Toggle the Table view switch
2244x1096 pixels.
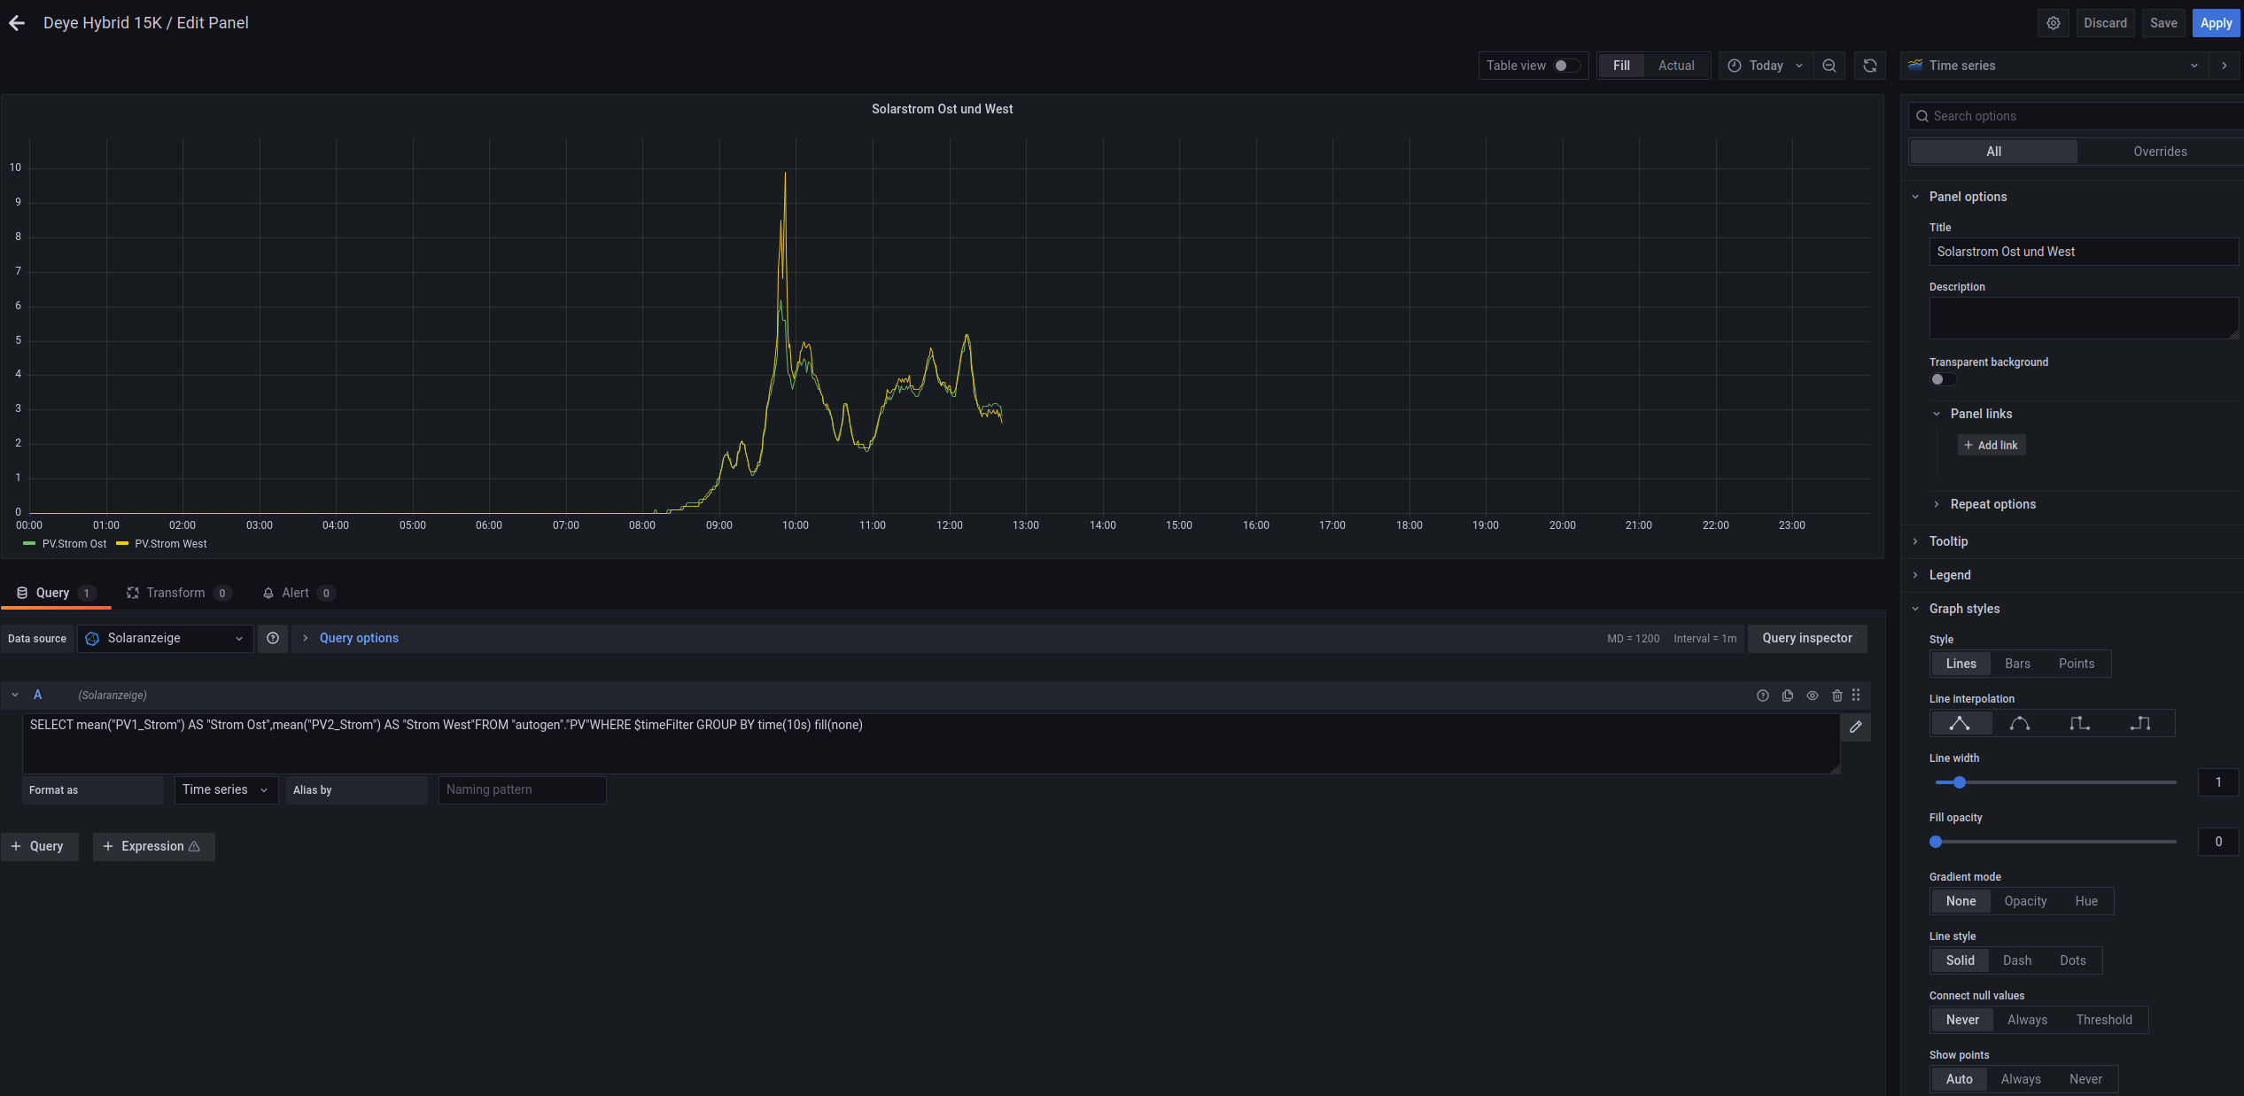point(1566,66)
